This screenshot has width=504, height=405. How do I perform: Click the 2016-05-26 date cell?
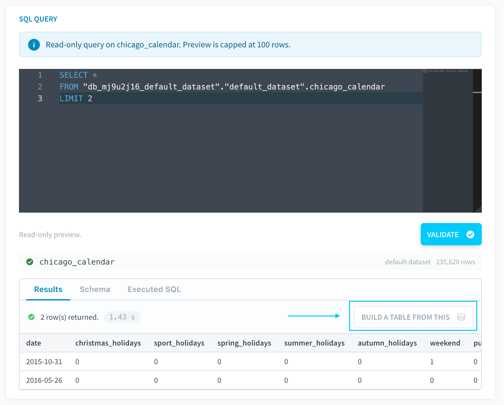tap(44, 380)
